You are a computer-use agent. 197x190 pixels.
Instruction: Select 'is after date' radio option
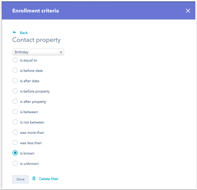15,81
